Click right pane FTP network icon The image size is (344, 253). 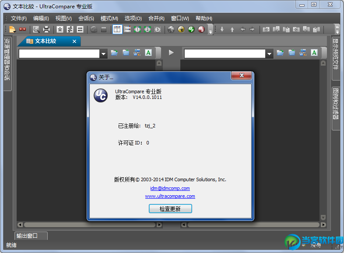303,53
